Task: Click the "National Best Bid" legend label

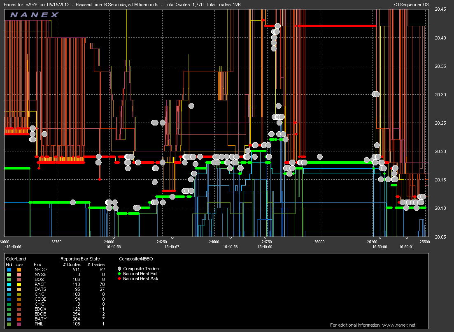Action: (x=140, y=274)
